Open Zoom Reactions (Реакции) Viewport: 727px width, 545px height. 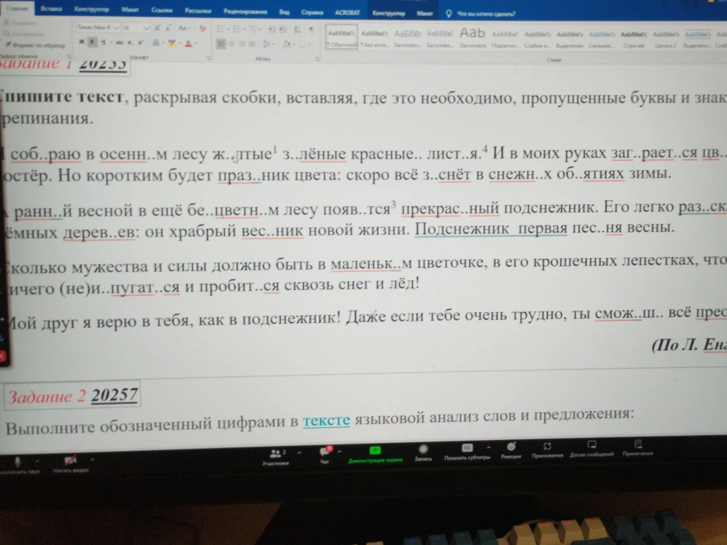(510, 451)
